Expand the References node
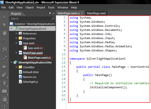 [x=16, y=33]
